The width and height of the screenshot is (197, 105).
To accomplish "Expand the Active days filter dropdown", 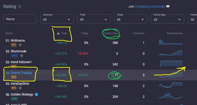I will click(167, 19).
